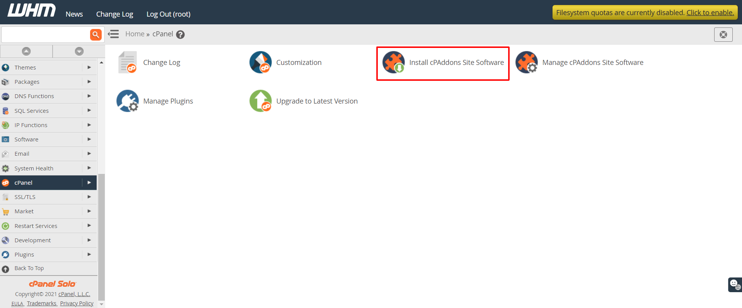
Task: Click the Themes sidebar icon
Action: [5, 68]
